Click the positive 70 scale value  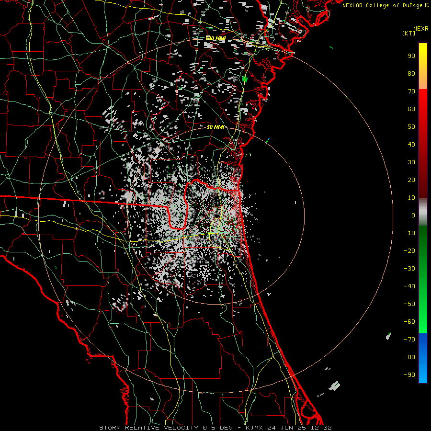[411, 91]
